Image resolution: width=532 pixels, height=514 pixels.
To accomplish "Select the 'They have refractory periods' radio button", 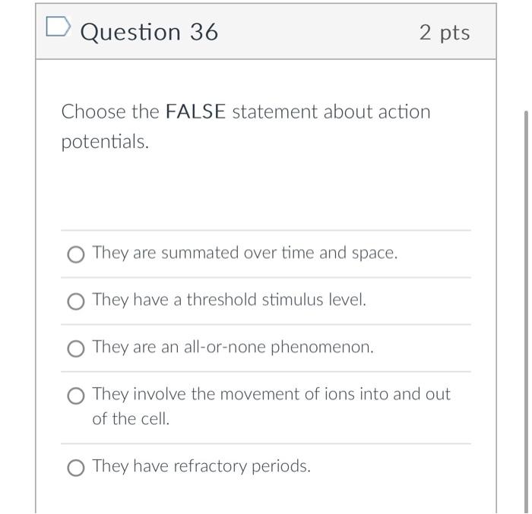I will (76, 467).
